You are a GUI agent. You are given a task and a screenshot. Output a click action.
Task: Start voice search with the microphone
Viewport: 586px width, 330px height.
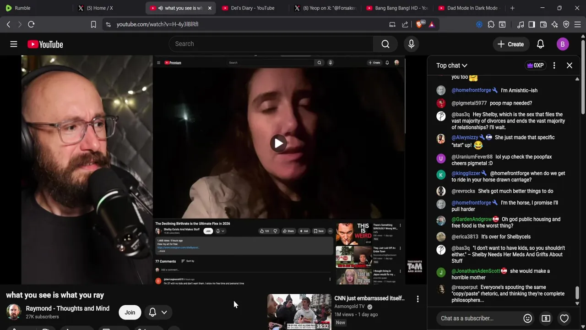click(x=411, y=44)
